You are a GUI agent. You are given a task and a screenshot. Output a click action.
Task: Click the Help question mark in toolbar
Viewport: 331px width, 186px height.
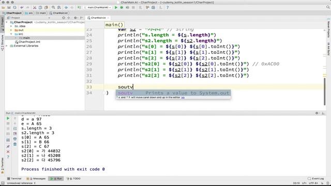point(168,7)
